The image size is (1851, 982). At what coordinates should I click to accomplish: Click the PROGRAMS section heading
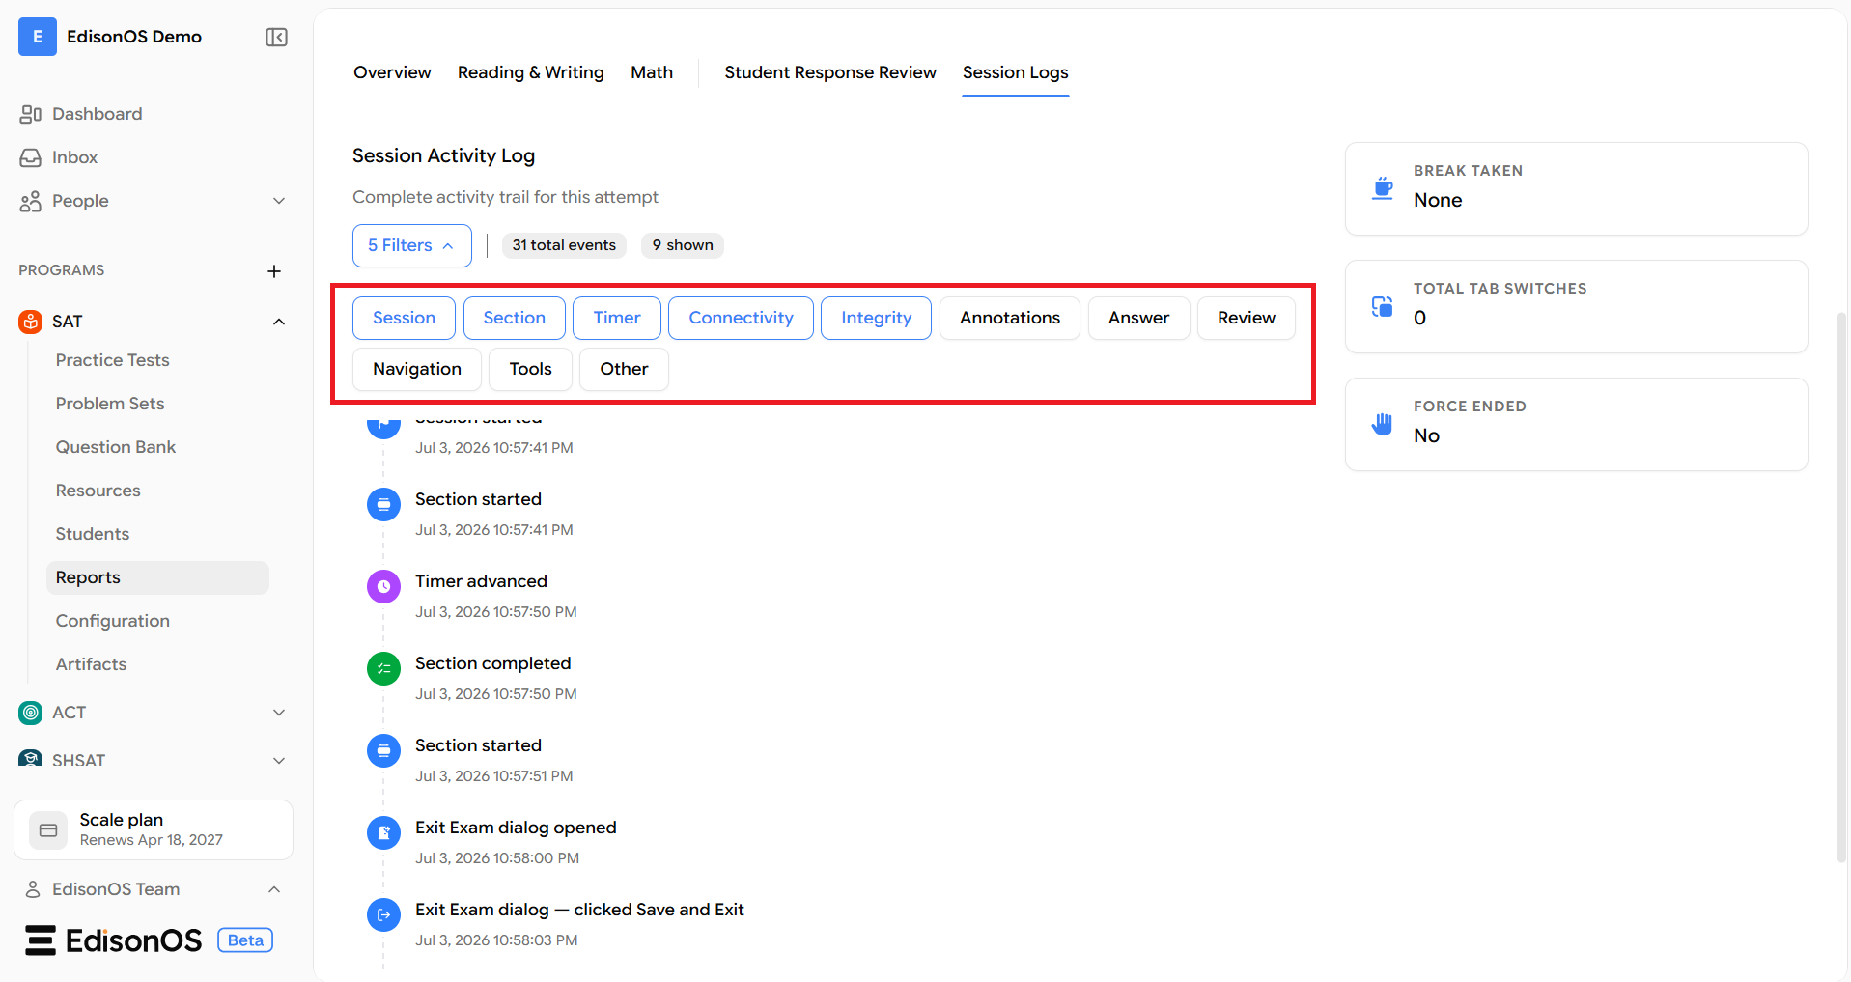[x=62, y=270]
